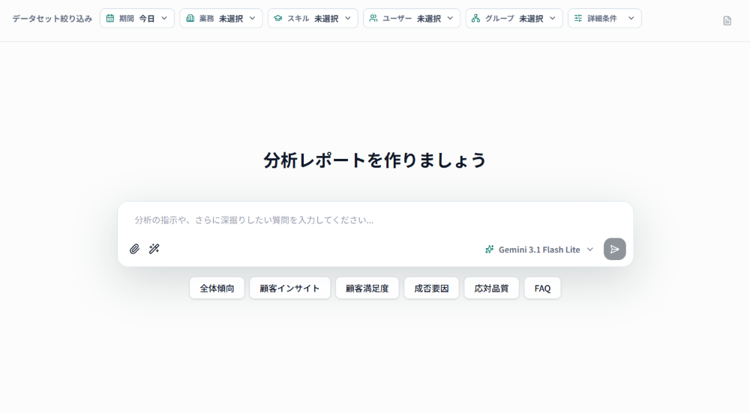Click the building icon in 業務 filter
The width and height of the screenshot is (750, 413).
click(x=190, y=18)
